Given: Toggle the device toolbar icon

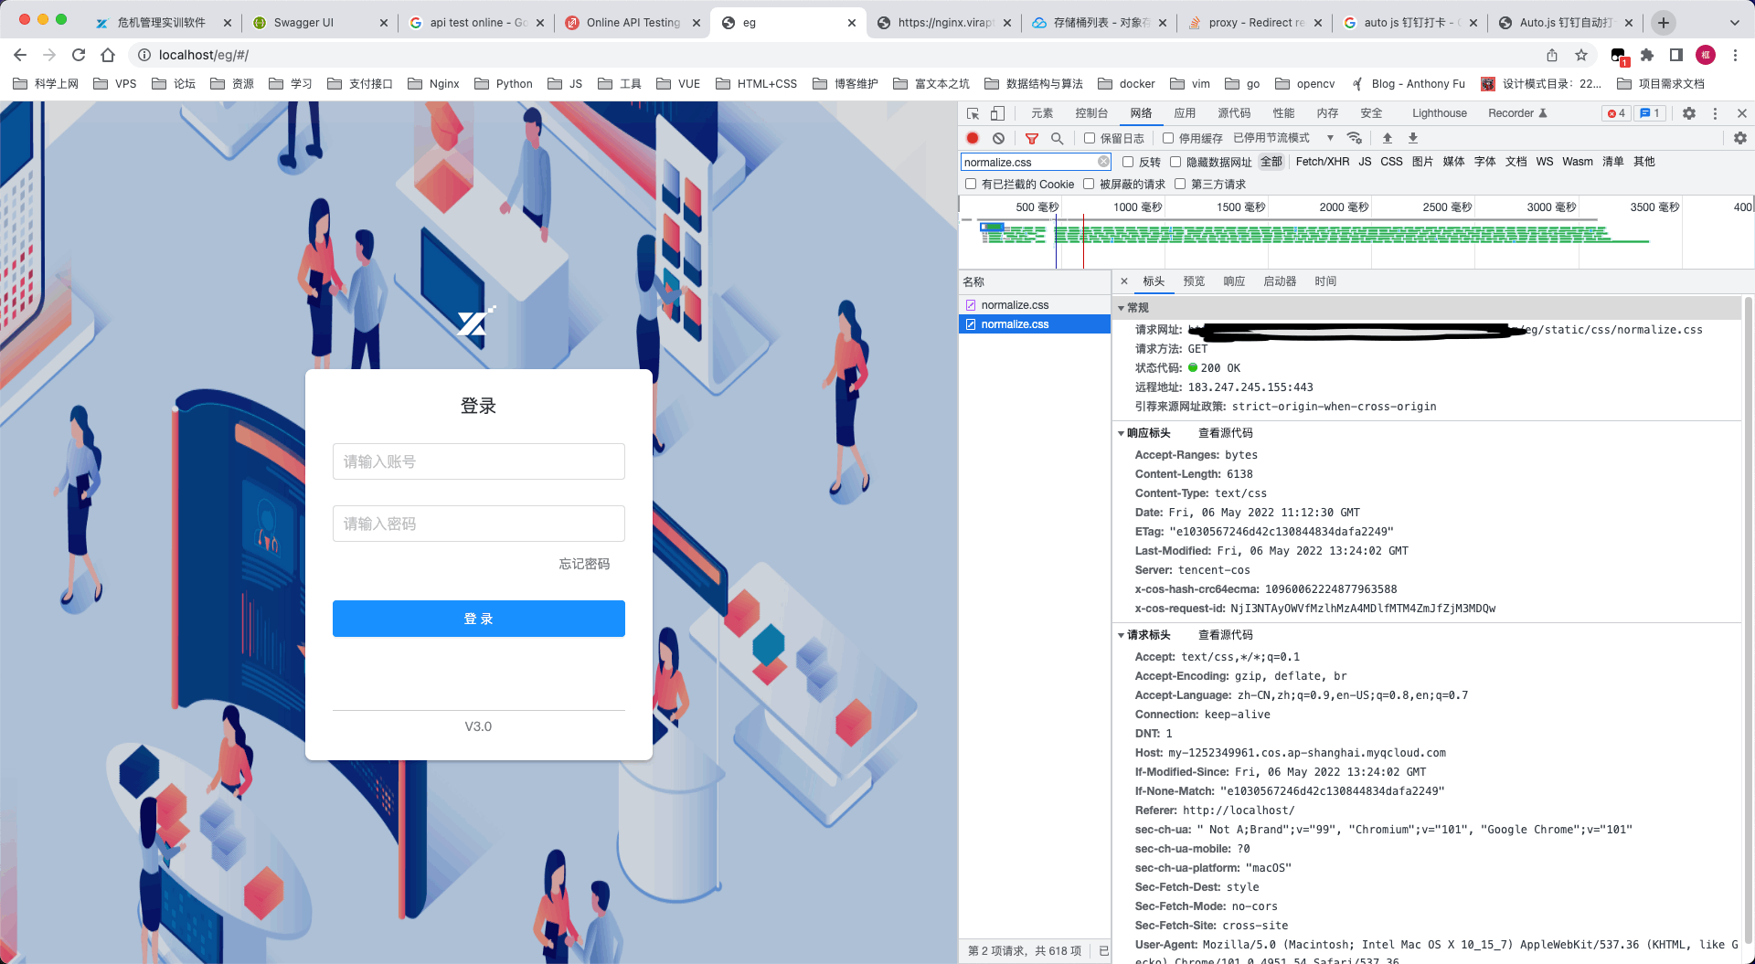Looking at the screenshot, I should (997, 113).
